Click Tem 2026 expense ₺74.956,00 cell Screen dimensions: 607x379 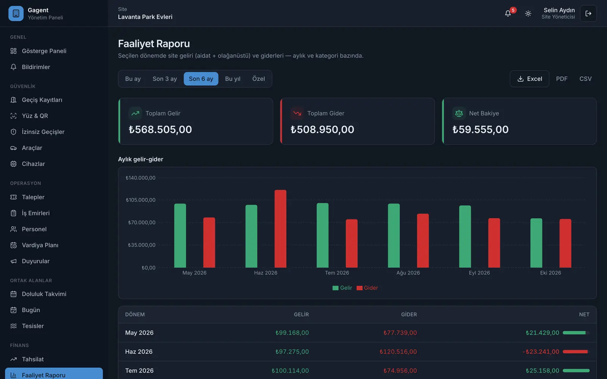point(400,371)
